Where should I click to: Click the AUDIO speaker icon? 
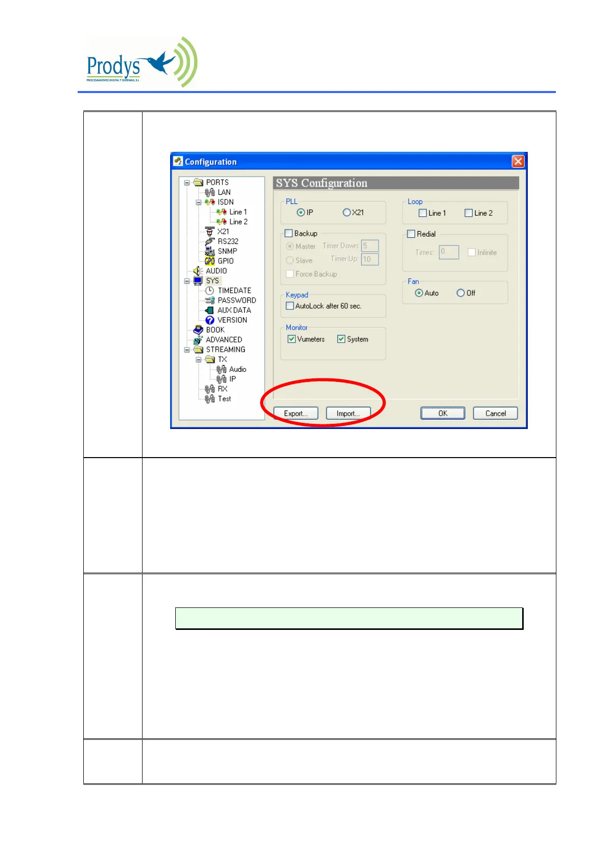point(198,271)
